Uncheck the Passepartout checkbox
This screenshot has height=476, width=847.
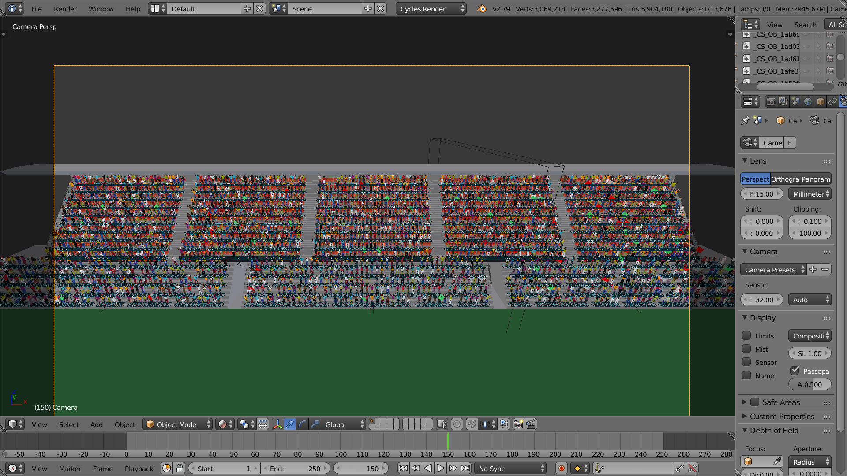point(795,371)
